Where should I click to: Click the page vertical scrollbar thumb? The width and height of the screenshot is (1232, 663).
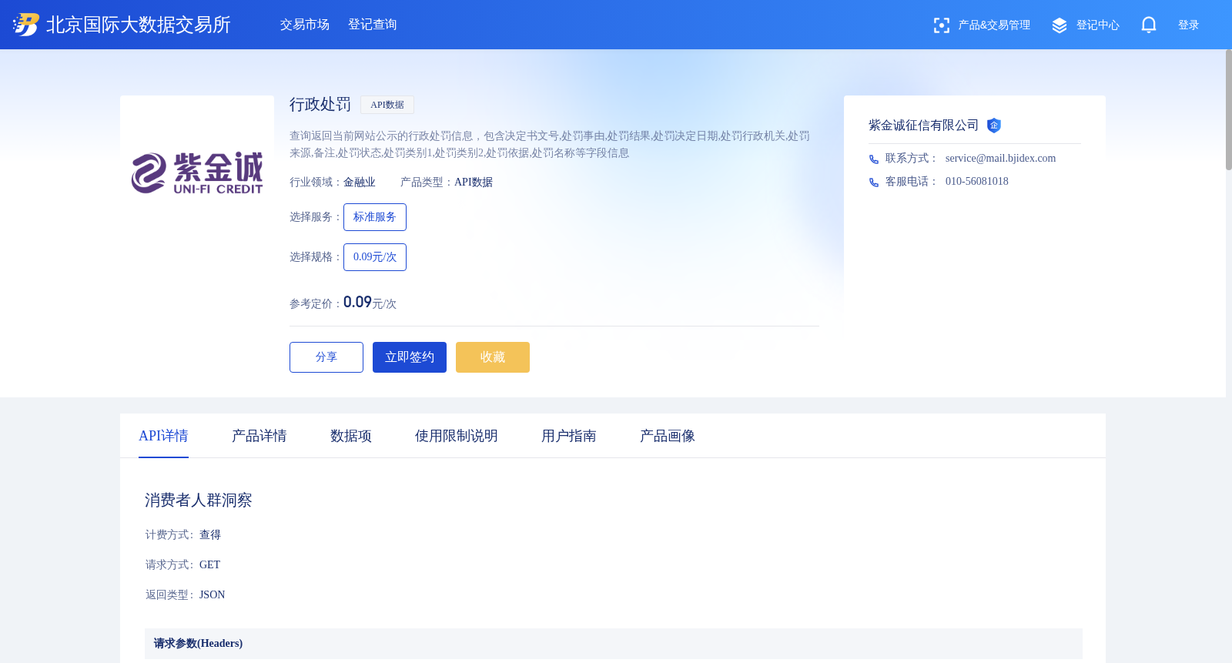(x=1229, y=109)
